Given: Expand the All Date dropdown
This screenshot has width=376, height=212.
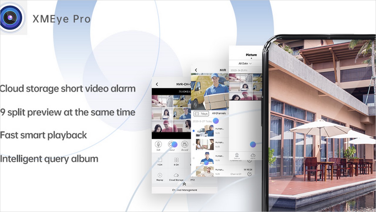Looking at the screenshot, I should [245, 64].
